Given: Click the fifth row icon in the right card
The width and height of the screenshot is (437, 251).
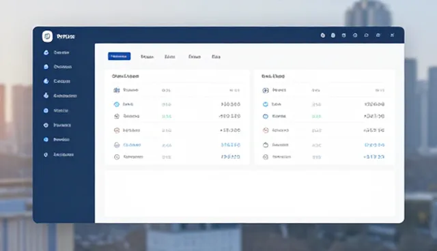Looking at the screenshot, I should [266, 145].
